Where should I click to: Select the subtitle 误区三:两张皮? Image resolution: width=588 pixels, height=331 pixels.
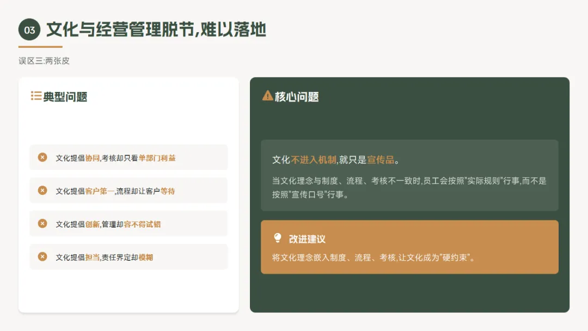pos(44,61)
